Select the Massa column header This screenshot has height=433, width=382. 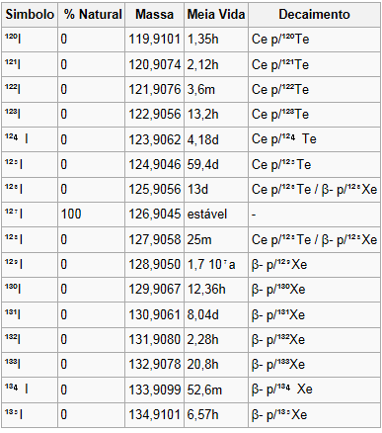[154, 15]
